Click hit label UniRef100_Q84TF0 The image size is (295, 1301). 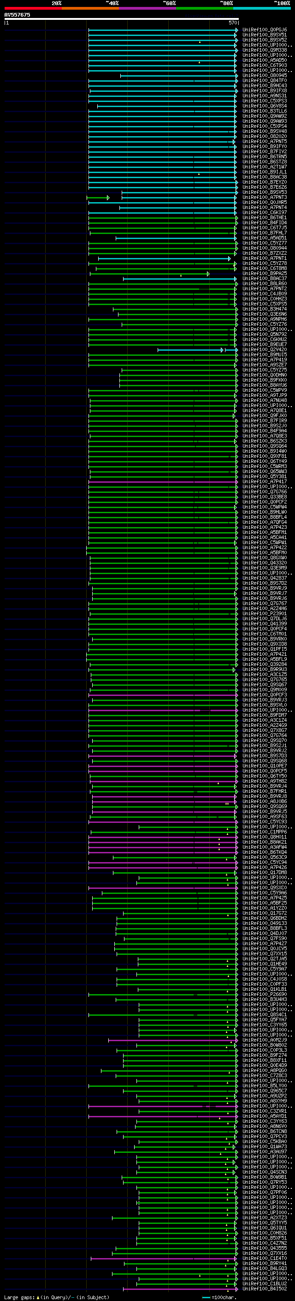265,81
